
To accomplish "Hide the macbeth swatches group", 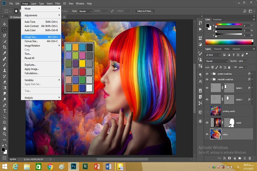I will pyautogui.click(x=207, y=79).
